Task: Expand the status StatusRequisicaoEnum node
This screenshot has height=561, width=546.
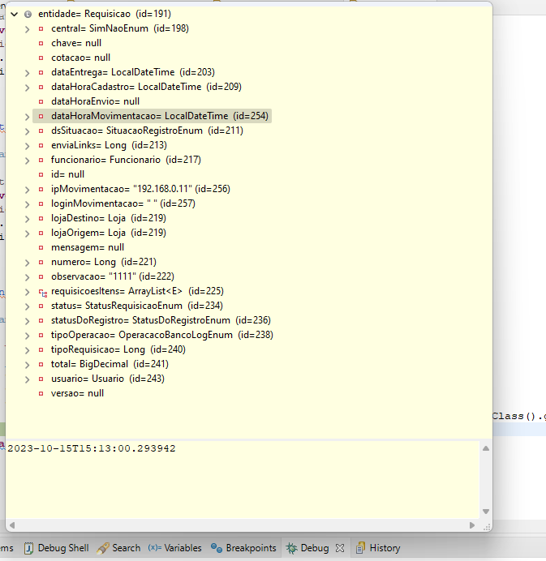Action: point(28,306)
